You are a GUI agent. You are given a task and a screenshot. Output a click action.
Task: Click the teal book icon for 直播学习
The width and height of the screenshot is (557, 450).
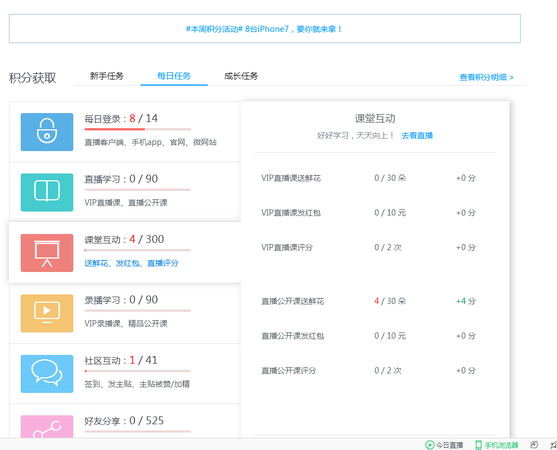[47, 193]
